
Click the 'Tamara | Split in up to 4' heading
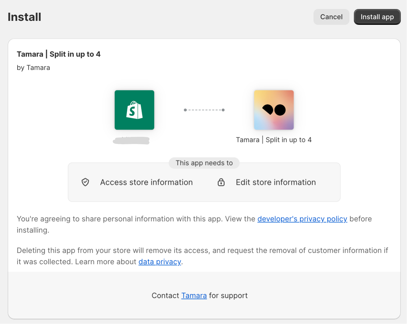pyautogui.click(x=59, y=54)
